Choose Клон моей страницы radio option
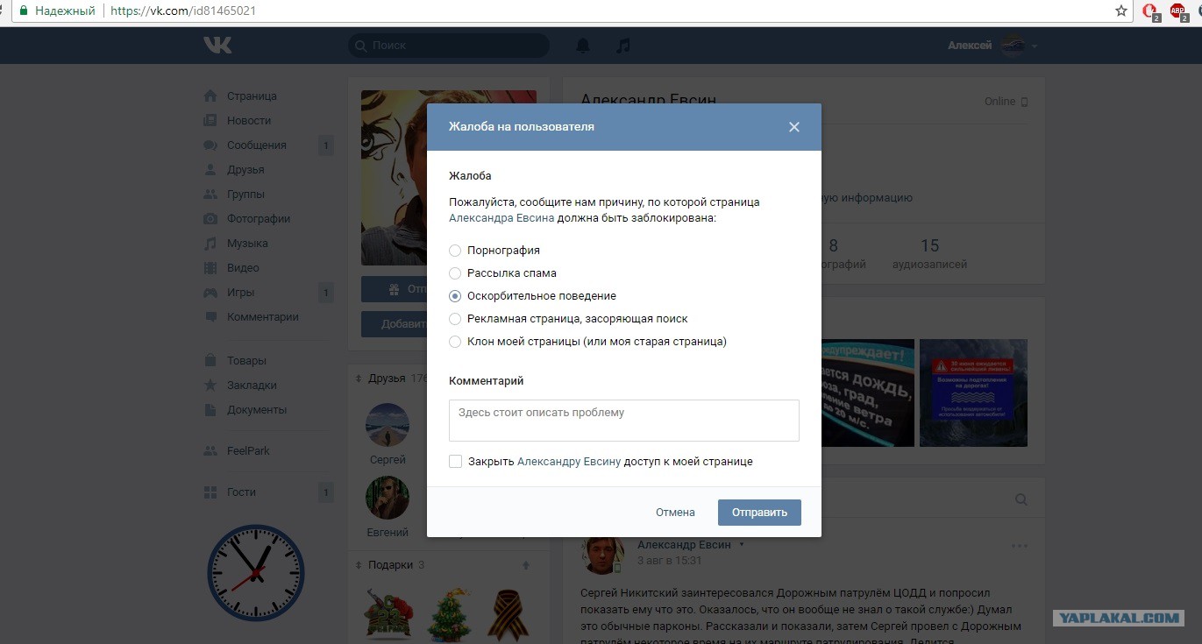Screen dimensions: 1202x644 (455, 342)
